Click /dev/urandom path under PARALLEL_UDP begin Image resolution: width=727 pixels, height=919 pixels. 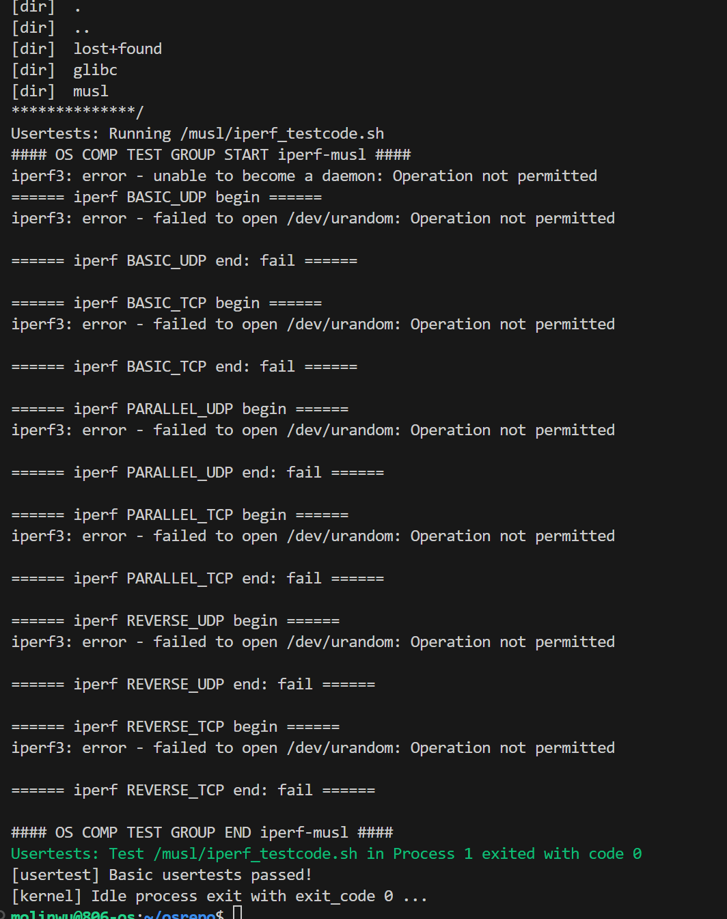(x=344, y=430)
